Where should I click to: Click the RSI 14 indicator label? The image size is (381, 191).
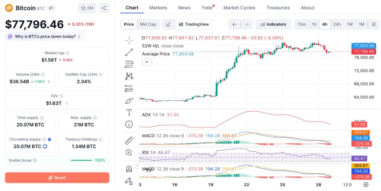click(149, 153)
